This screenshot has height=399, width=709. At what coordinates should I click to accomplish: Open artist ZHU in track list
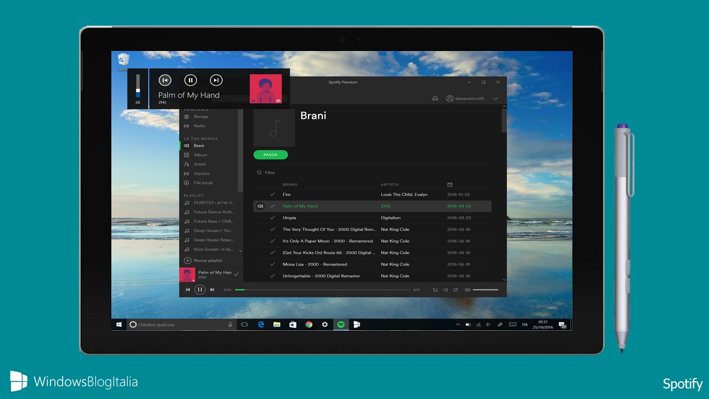(386, 206)
